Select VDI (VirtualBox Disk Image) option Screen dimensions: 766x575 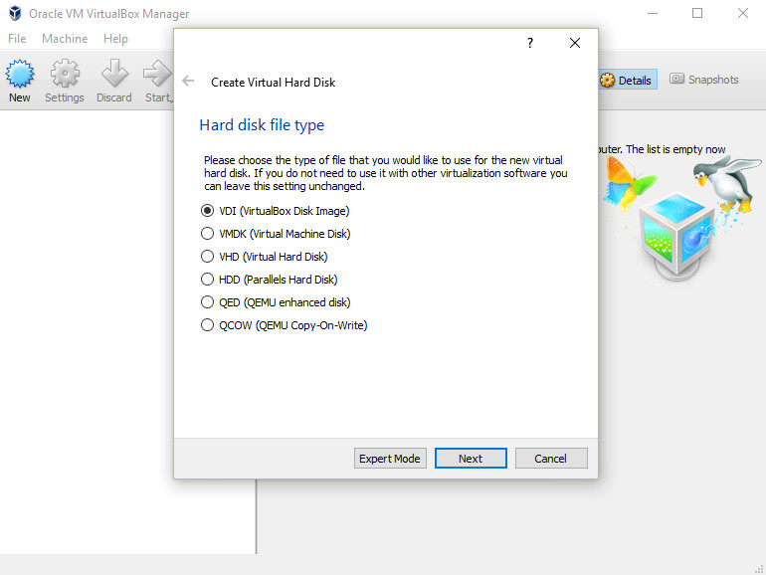pos(208,211)
